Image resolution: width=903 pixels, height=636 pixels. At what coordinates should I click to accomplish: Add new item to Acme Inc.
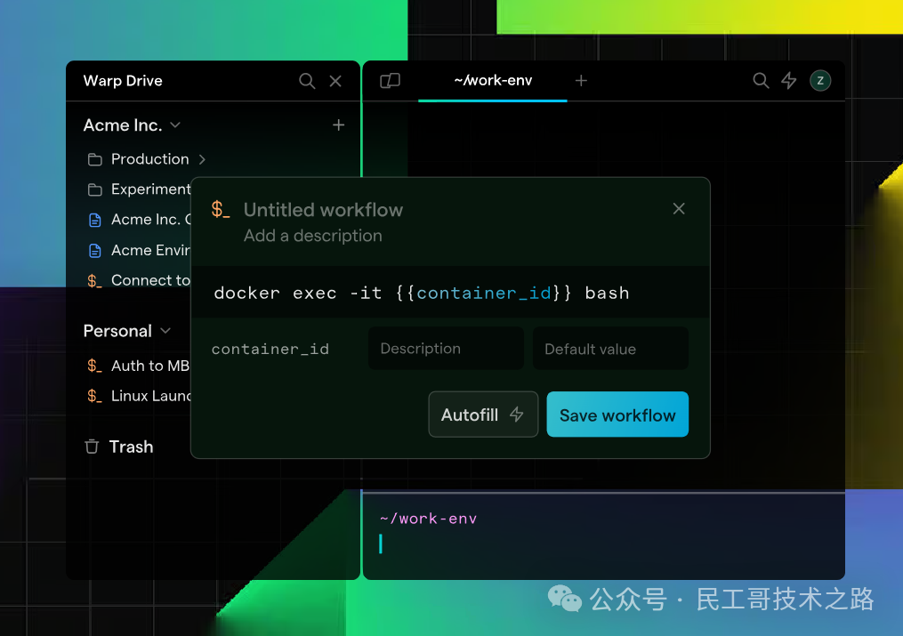tap(339, 125)
